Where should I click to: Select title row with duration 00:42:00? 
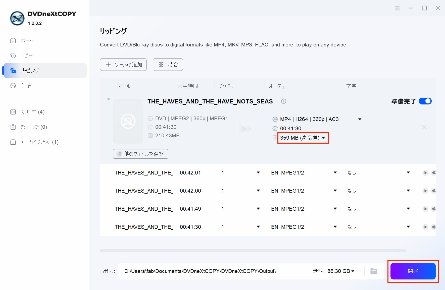(x=268, y=191)
